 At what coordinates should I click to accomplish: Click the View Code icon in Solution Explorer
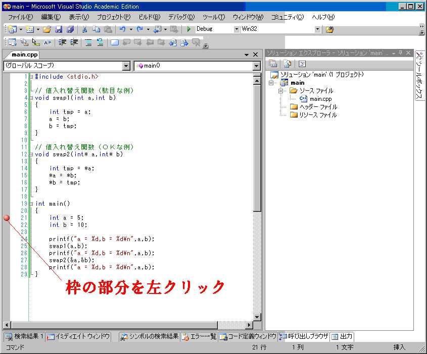(302, 64)
